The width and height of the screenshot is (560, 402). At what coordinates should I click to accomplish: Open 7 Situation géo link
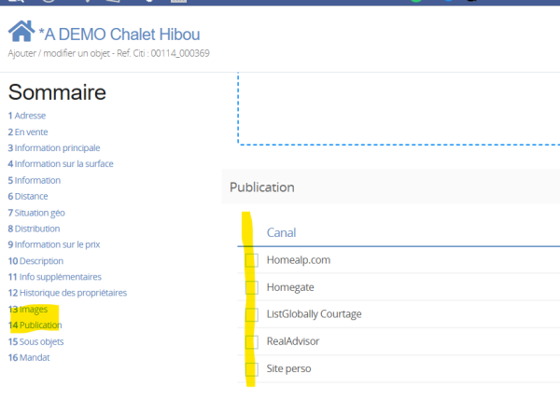(x=36, y=213)
